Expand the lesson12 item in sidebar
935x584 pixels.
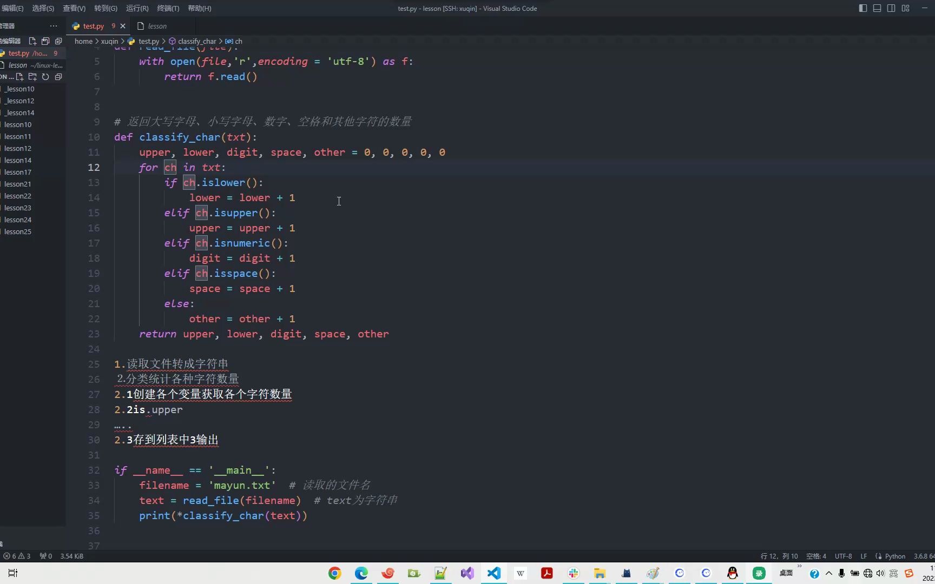(x=17, y=148)
